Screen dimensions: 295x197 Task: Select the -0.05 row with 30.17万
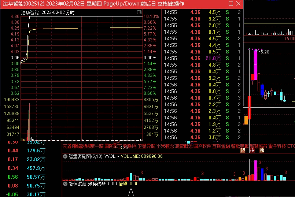click(x=26, y=194)
